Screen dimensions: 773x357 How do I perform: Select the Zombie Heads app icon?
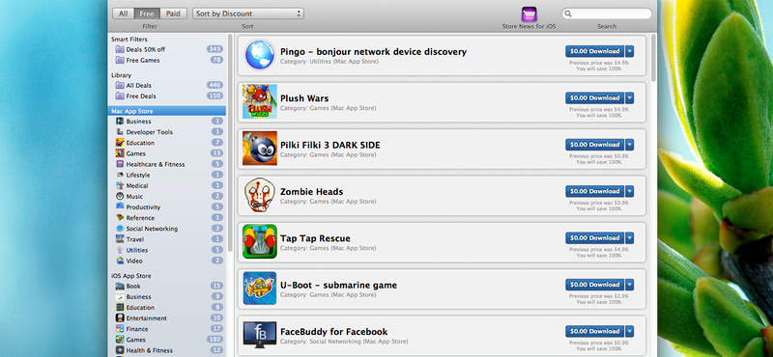(260, 195)
